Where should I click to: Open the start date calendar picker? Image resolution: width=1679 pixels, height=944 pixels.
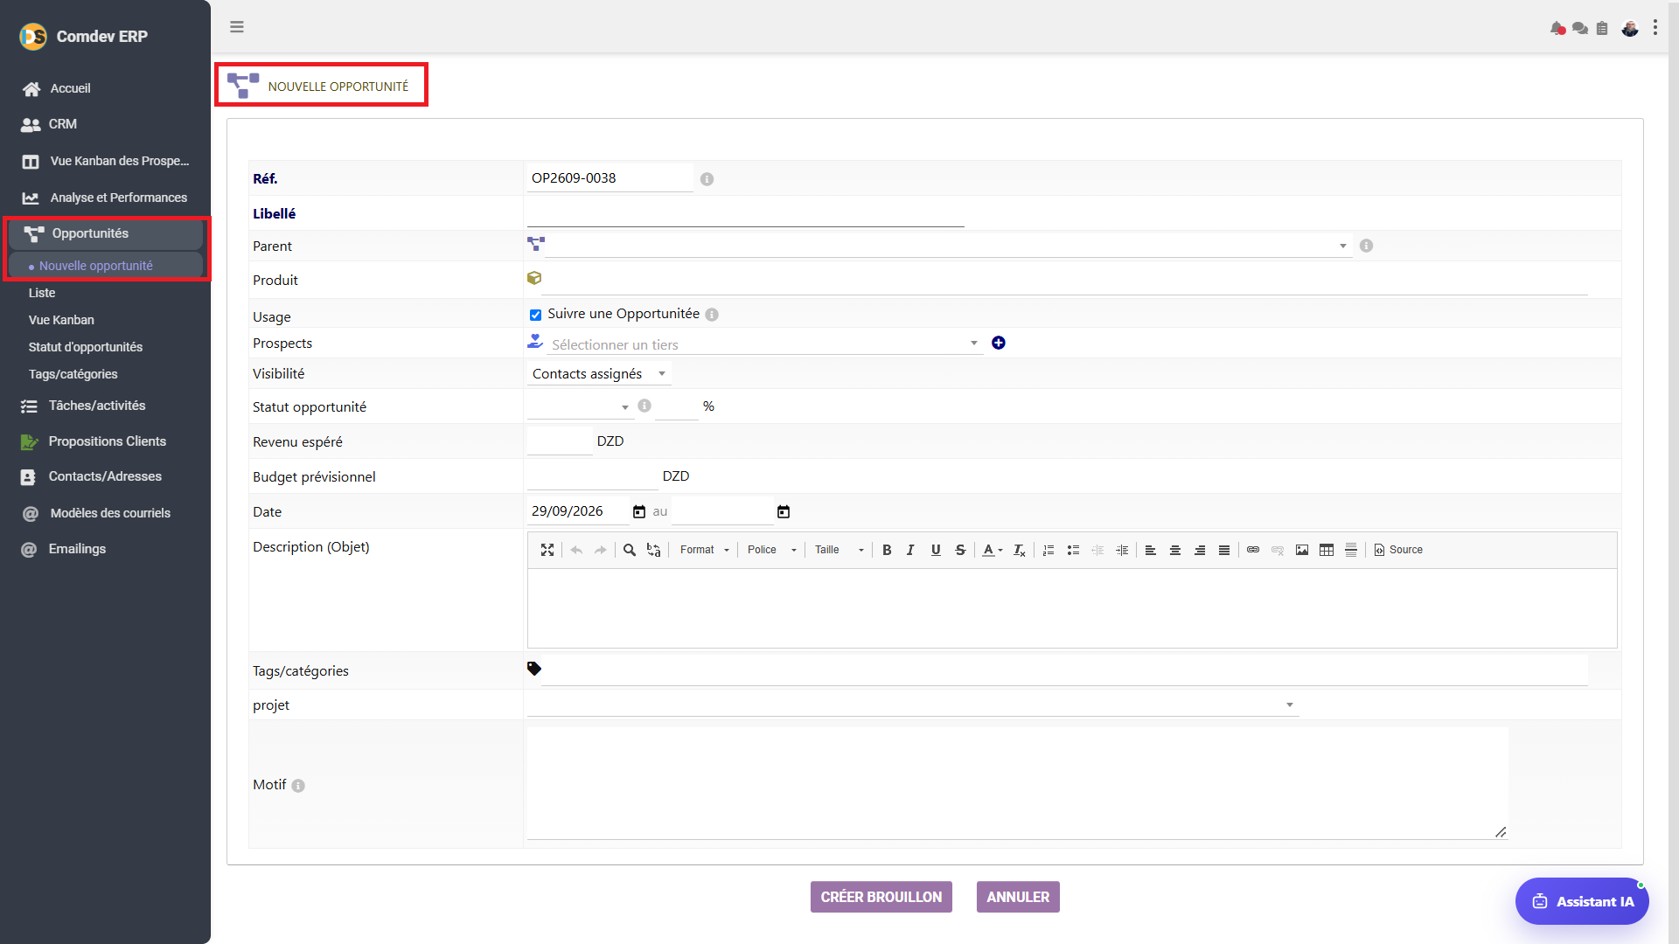pos(639,512)
